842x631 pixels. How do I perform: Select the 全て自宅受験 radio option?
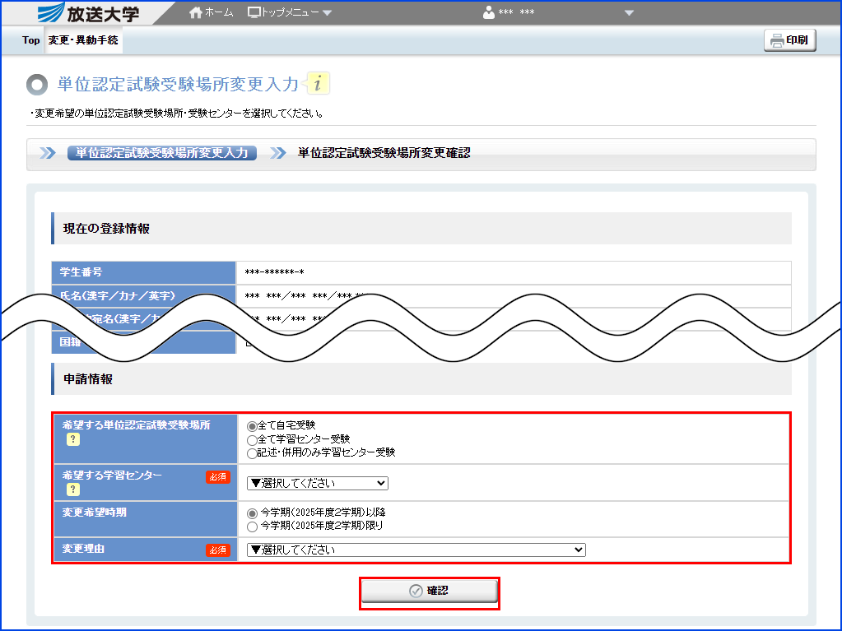253,426
